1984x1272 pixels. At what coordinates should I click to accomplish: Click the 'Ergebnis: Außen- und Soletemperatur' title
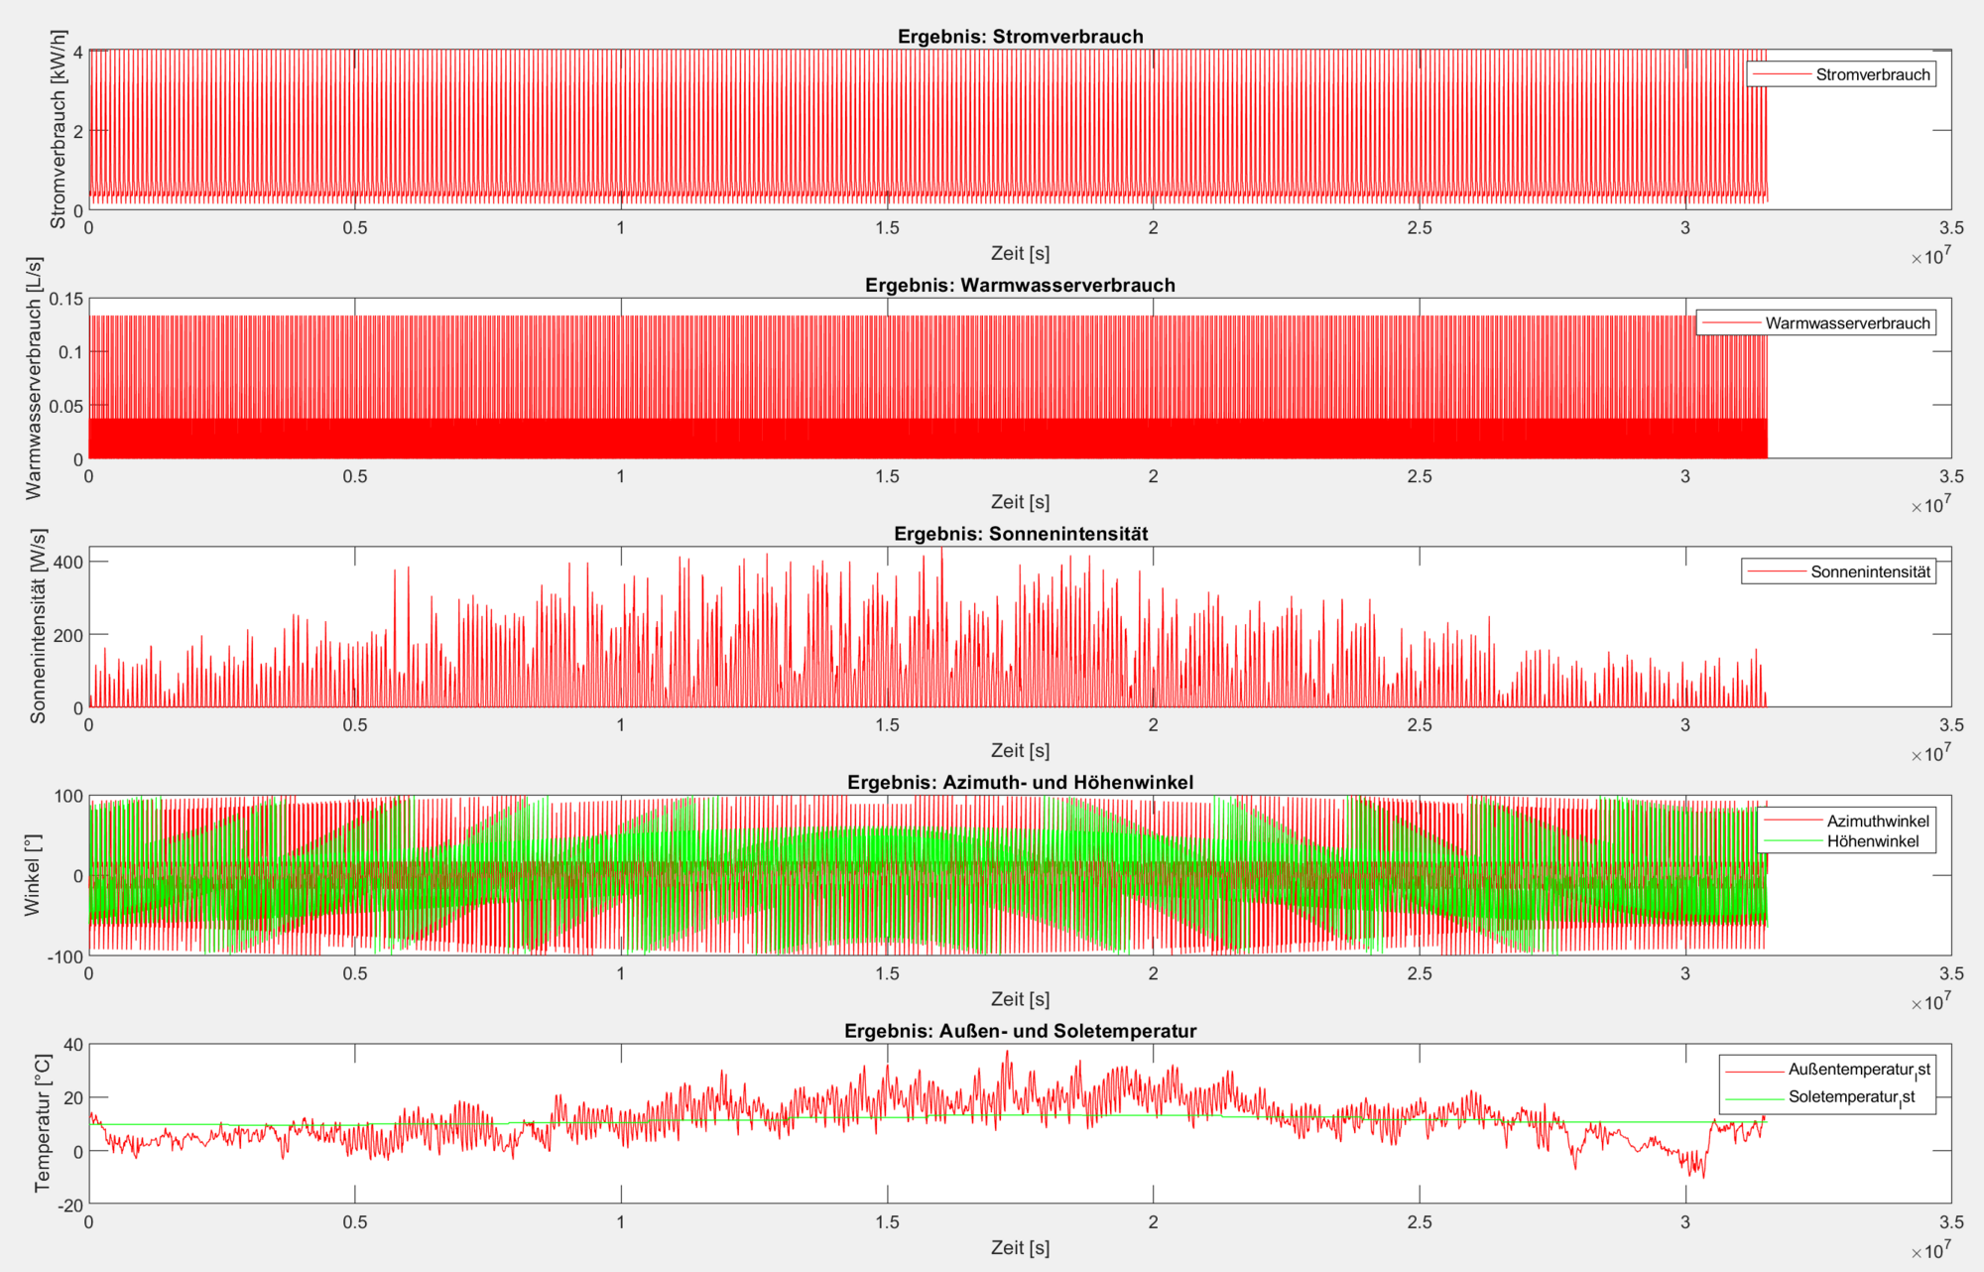[1020, 1032]
